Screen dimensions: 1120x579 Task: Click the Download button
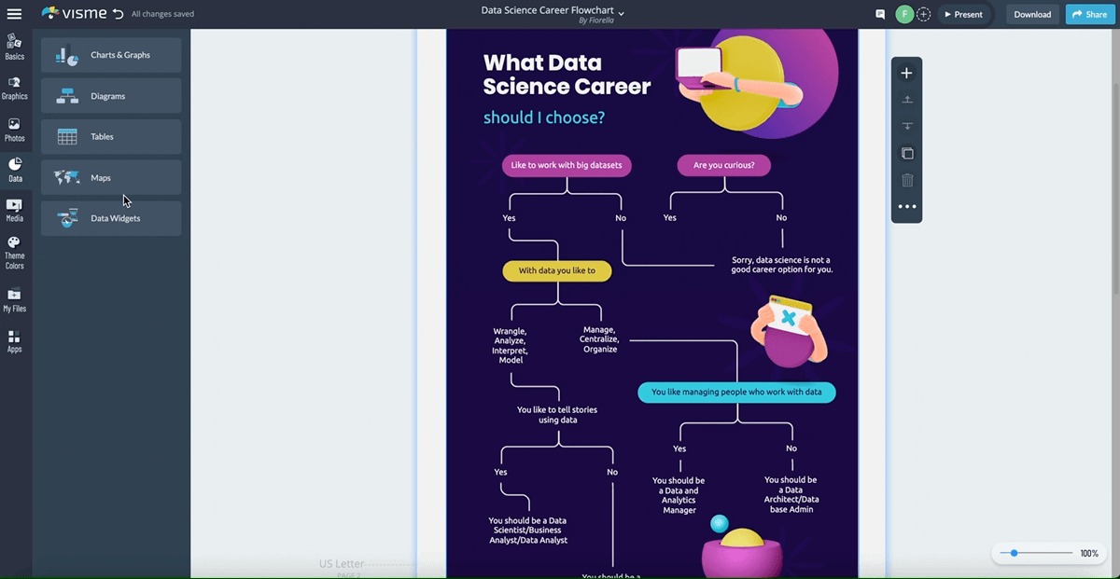[x=1031, y=14]
